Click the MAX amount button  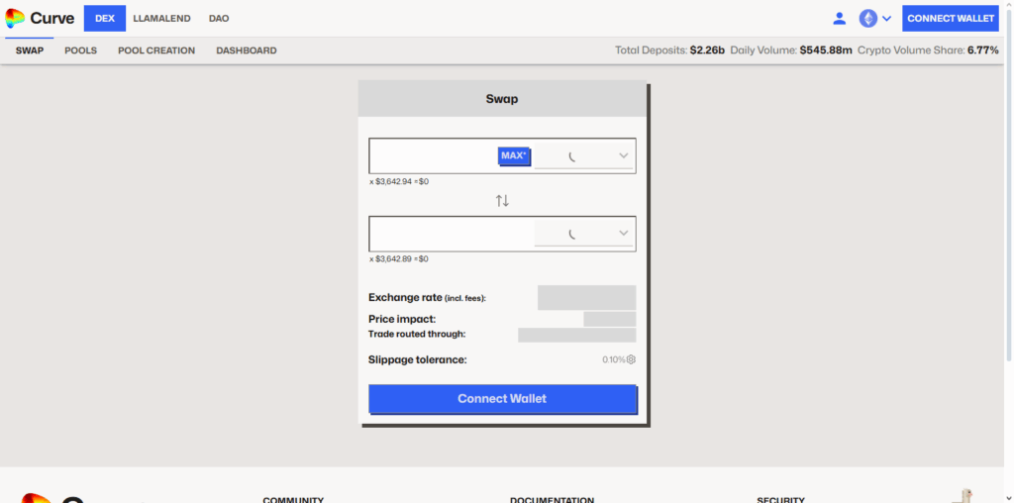[x=514, y=155]
